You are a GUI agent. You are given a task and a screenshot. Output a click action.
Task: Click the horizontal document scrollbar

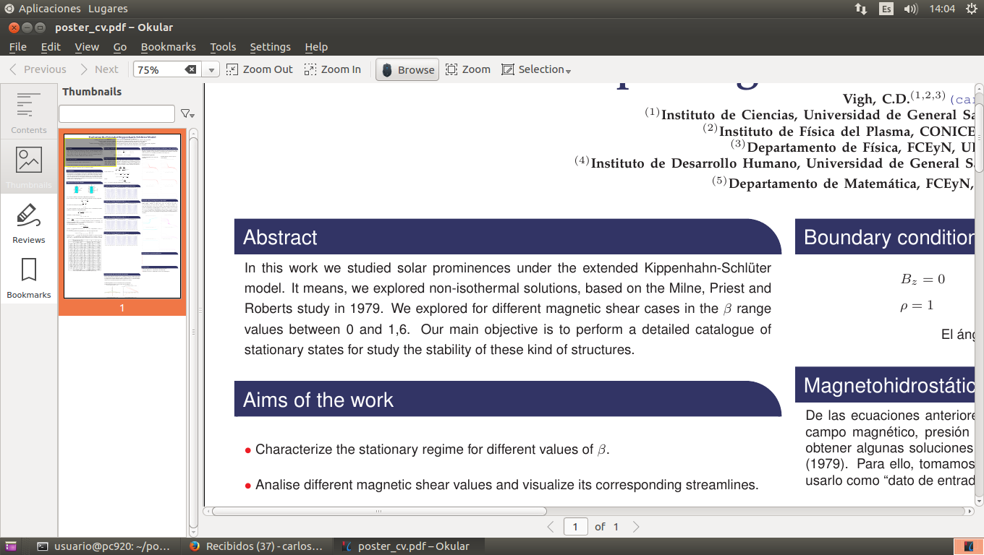[x=379, y=511]
